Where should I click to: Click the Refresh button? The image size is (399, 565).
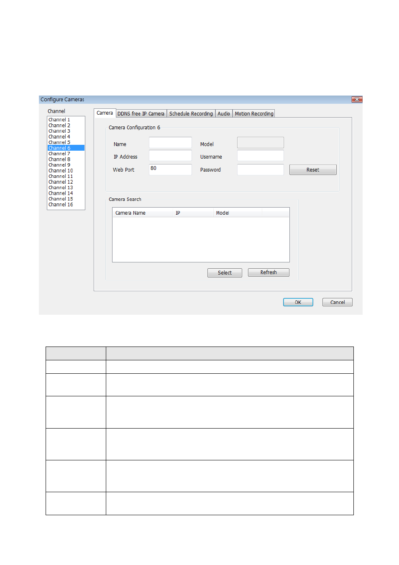(269, 272)
